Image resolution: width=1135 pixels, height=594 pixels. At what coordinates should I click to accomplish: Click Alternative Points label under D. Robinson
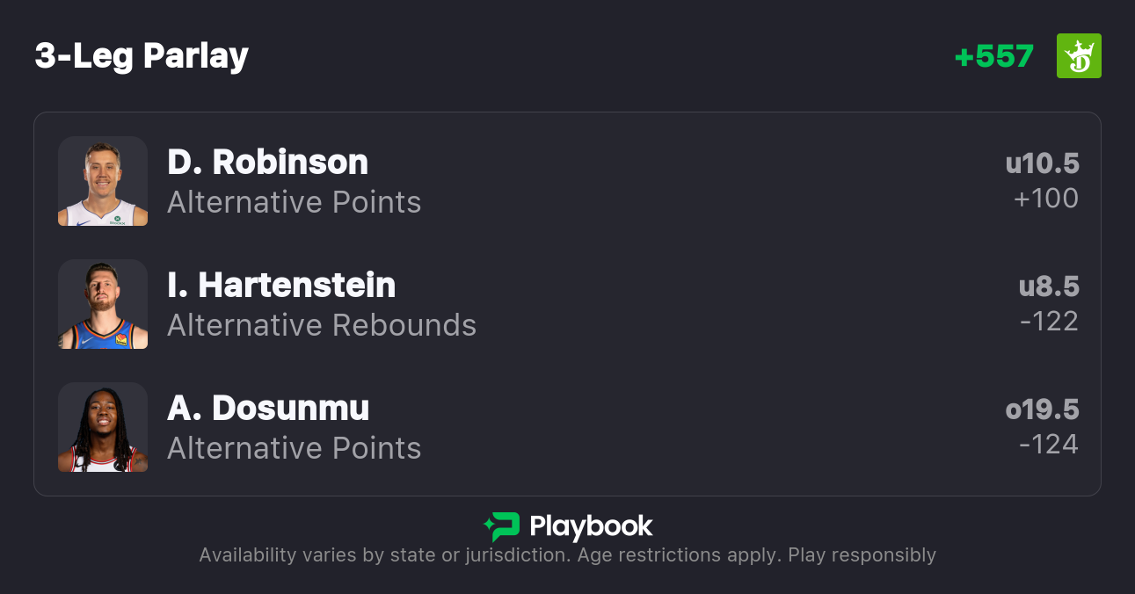[295, 203]
